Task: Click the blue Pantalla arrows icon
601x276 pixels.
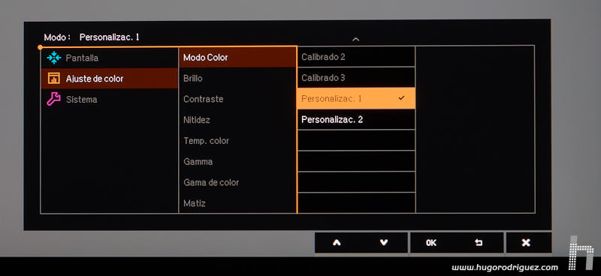Action: 54,58
